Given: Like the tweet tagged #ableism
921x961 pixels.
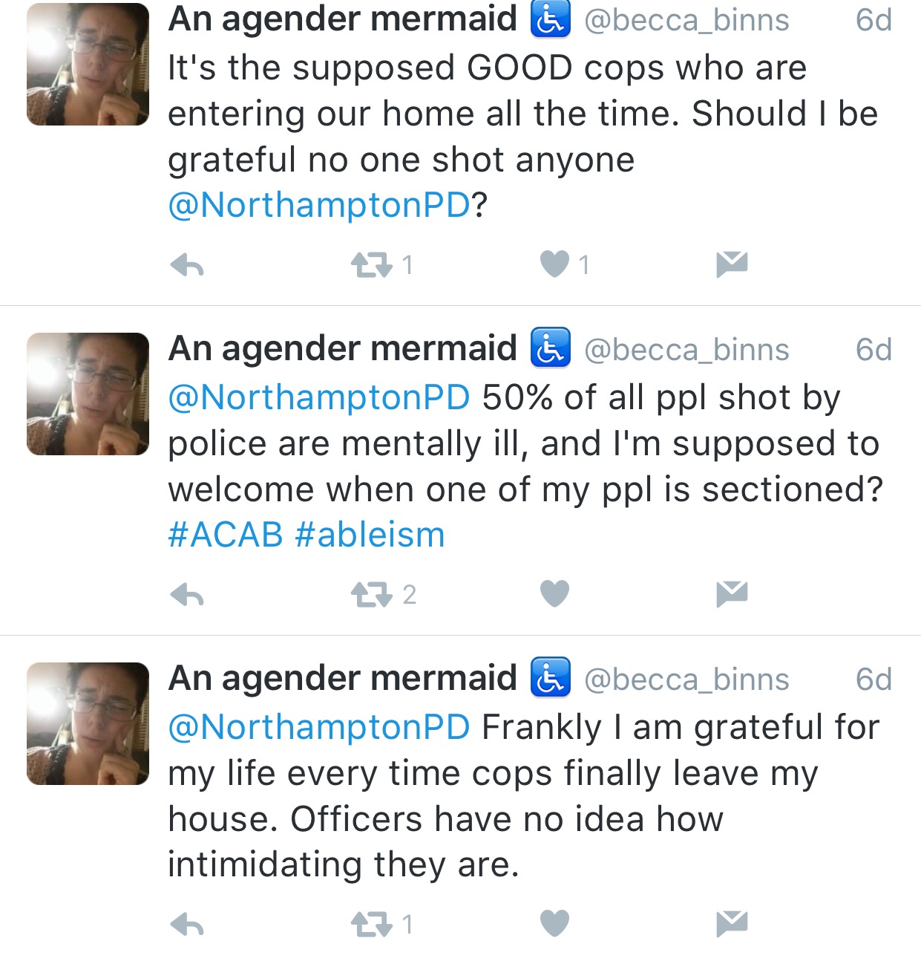Looking at the screenshot, I should pyautogui.click(x=554, y=594).
